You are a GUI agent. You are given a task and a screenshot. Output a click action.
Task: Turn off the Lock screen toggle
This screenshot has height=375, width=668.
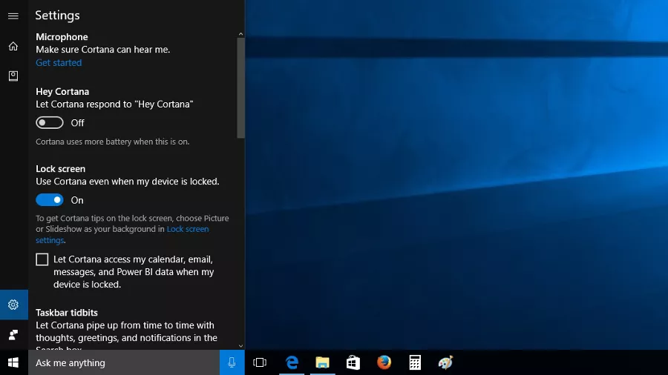coord(50,200)
